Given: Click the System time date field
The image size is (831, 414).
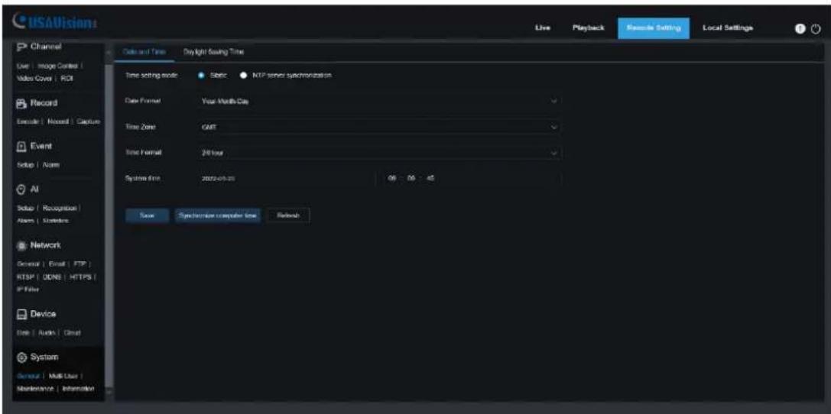Looking at the screenshot, I should pyautogui.click(x=285, y=179).
